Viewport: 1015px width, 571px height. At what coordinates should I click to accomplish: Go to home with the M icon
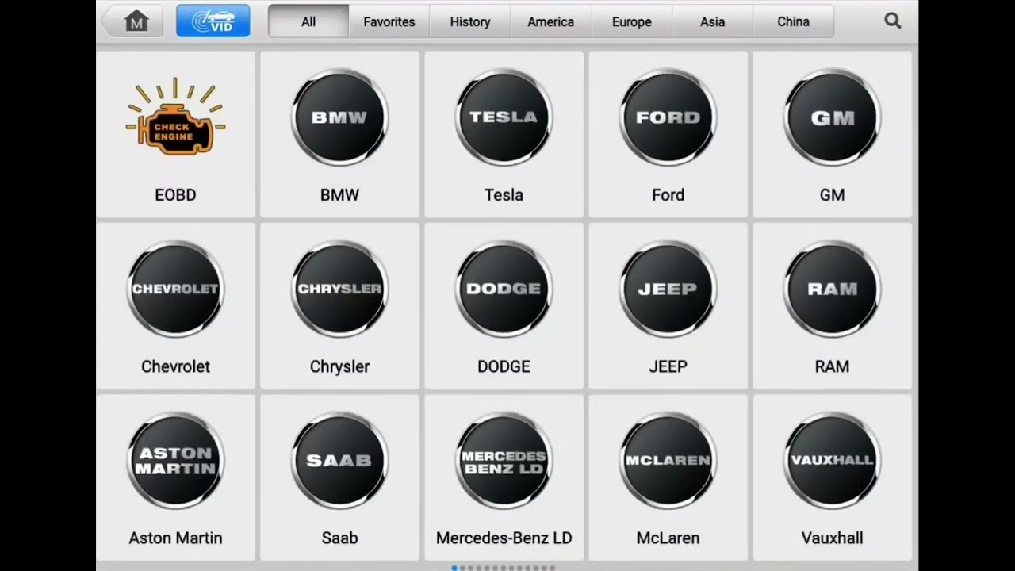click(x=132, y=21)
